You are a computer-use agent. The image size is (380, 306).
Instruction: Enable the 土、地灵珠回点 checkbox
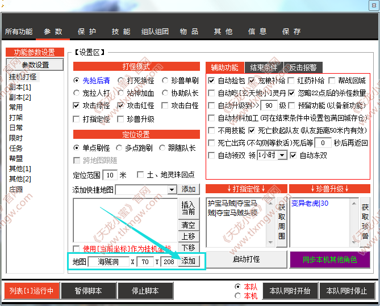tap(140, 175)
